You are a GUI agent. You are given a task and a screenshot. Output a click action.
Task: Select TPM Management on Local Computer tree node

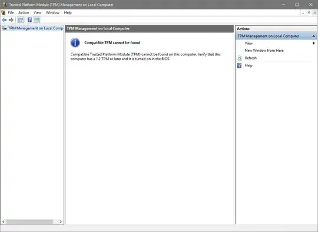35,28
